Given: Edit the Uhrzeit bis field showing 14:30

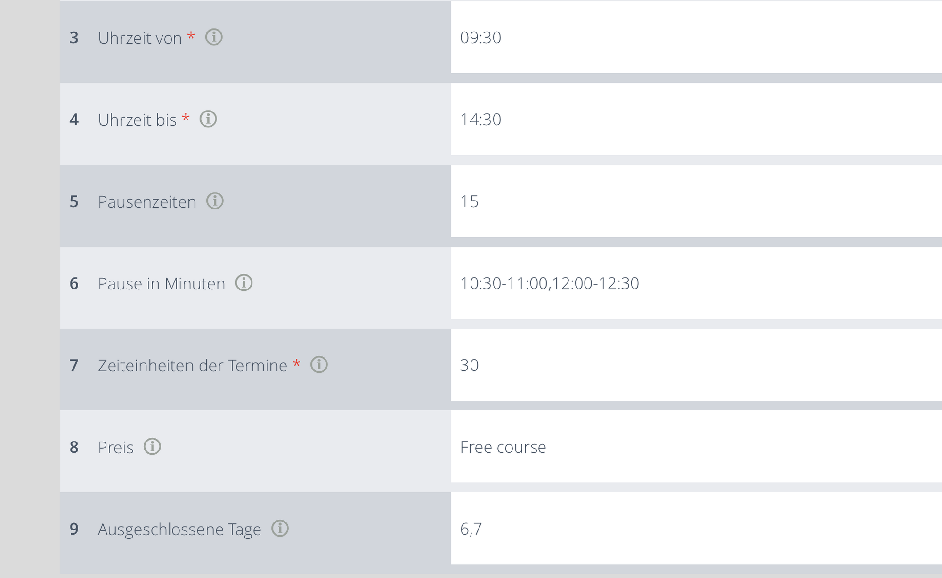Looking at the screenshot, I should (x=696, y=119).
